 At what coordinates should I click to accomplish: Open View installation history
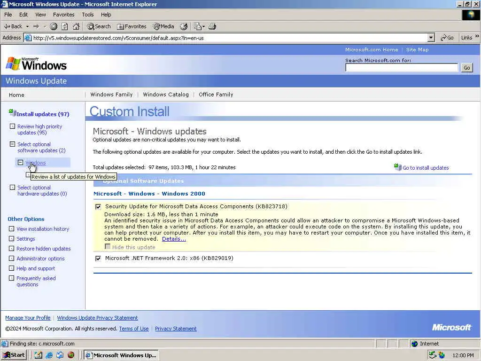click(43, 229)
